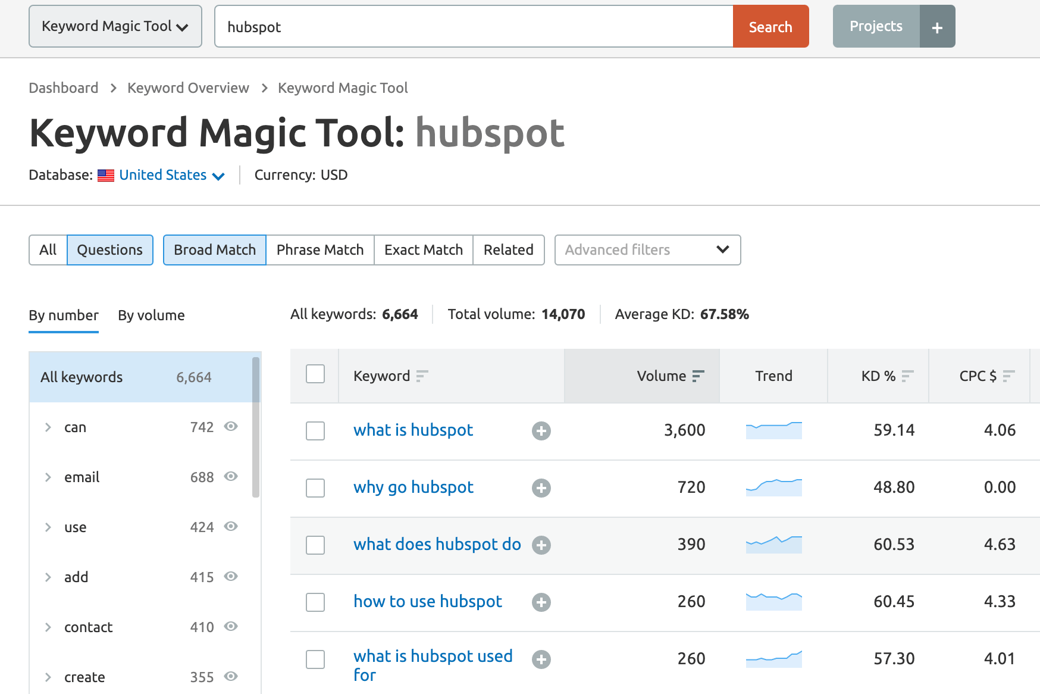
Task: Toggle eye icon for 'use' group
Action: tap(231, 526)
